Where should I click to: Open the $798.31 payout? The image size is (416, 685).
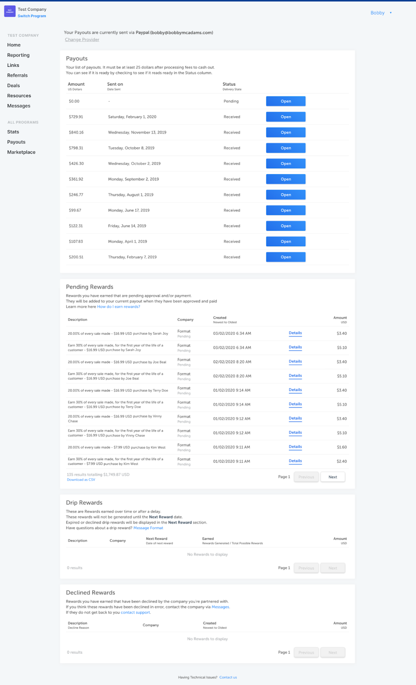coord(286,148)
